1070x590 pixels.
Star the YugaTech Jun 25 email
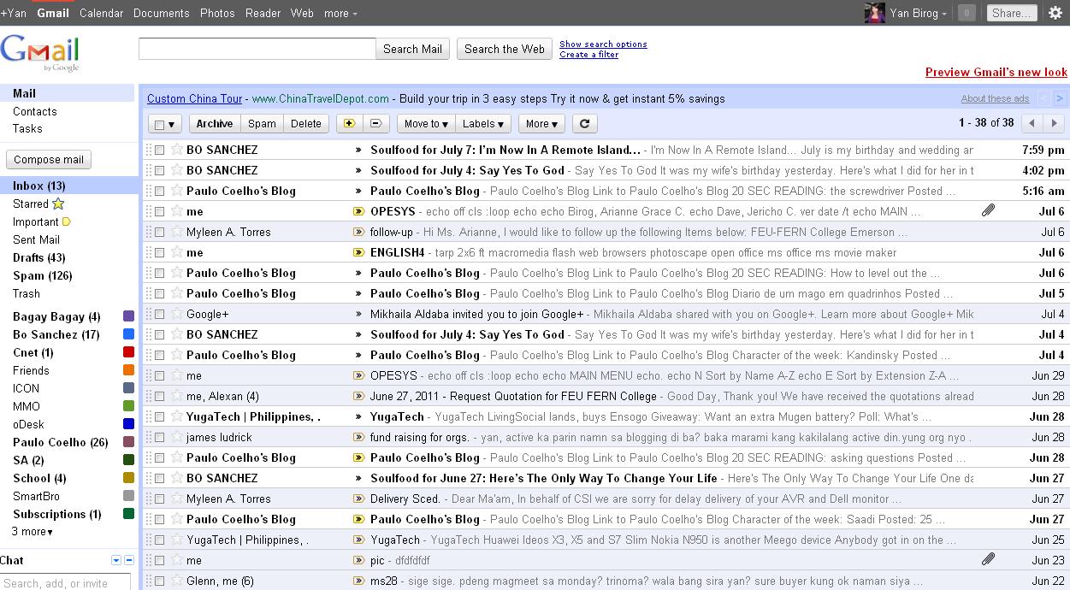click(x=177, y=540)
